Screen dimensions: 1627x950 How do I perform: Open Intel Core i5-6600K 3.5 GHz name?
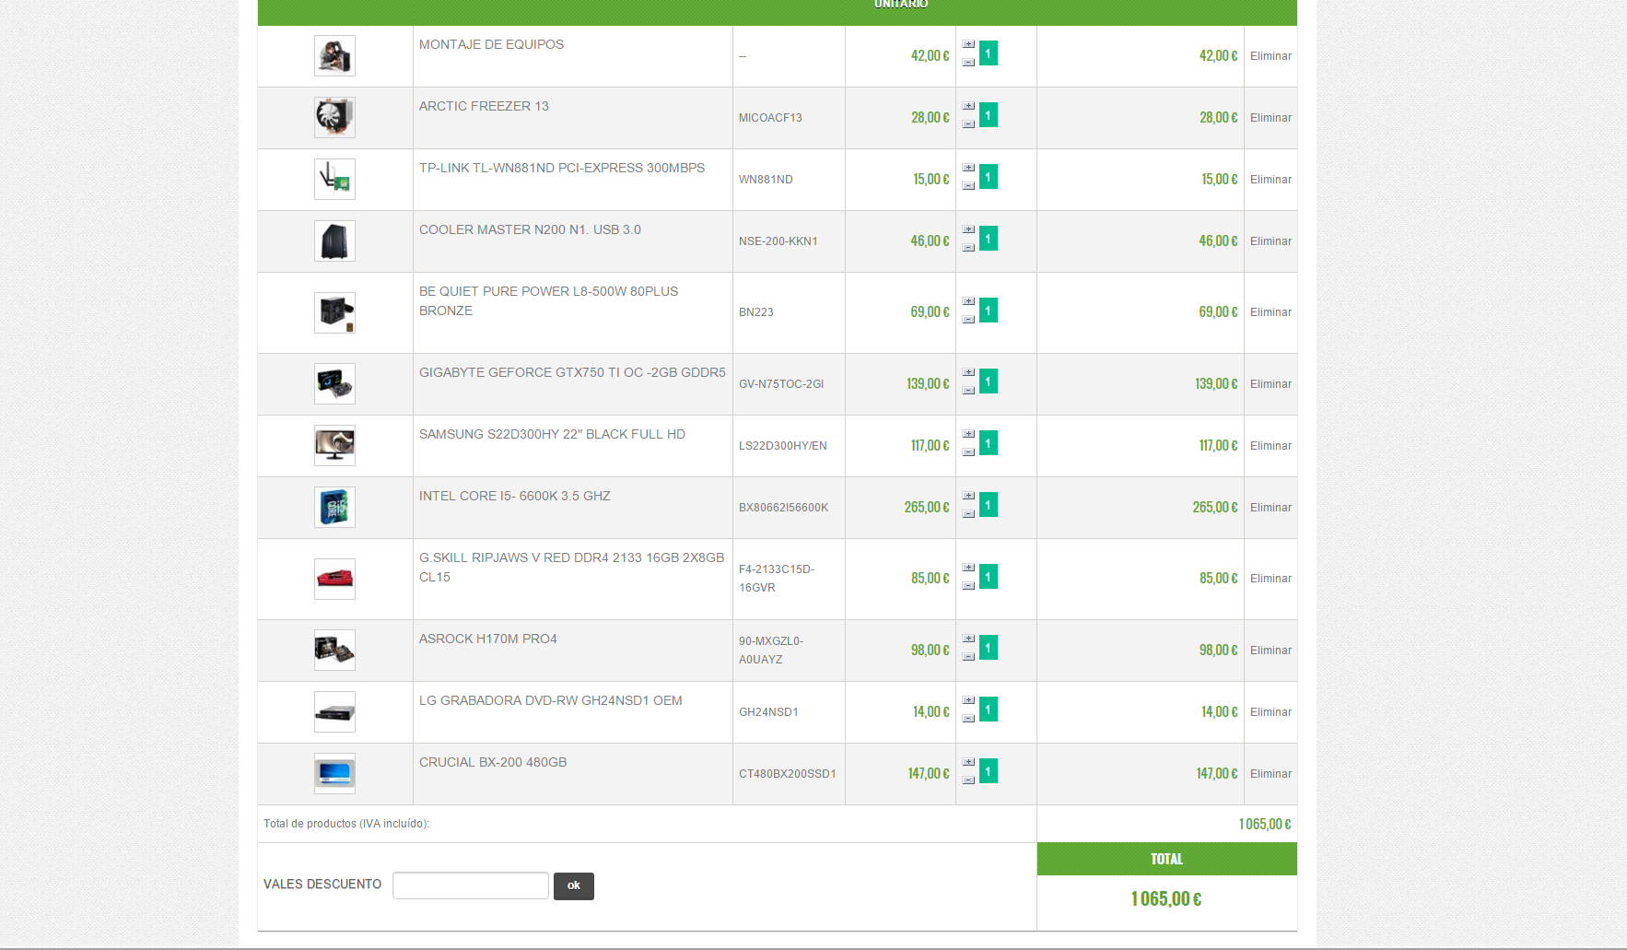click(x=514, y=496)
